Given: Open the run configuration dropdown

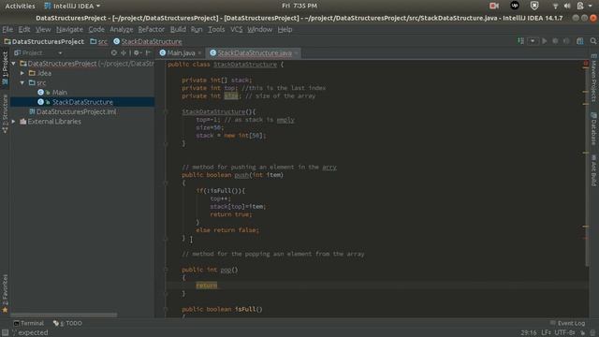Looking at the screenshot, I should click(x=533, y=41).
